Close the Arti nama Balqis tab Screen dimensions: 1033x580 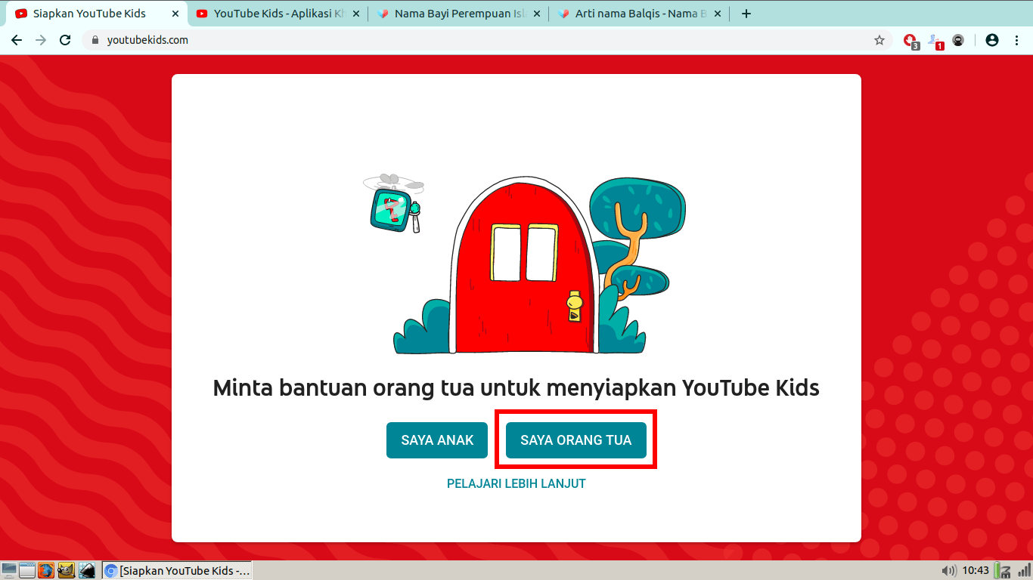point(718,14)
